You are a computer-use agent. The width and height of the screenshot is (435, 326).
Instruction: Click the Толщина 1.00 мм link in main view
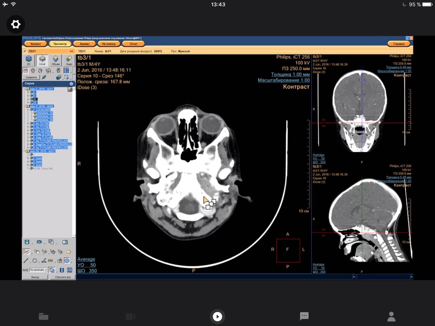coord(290,74)
